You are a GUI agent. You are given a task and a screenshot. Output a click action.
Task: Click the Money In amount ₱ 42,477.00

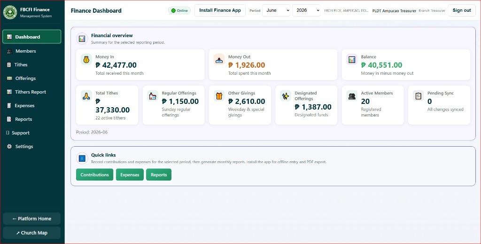pos(116,65)
